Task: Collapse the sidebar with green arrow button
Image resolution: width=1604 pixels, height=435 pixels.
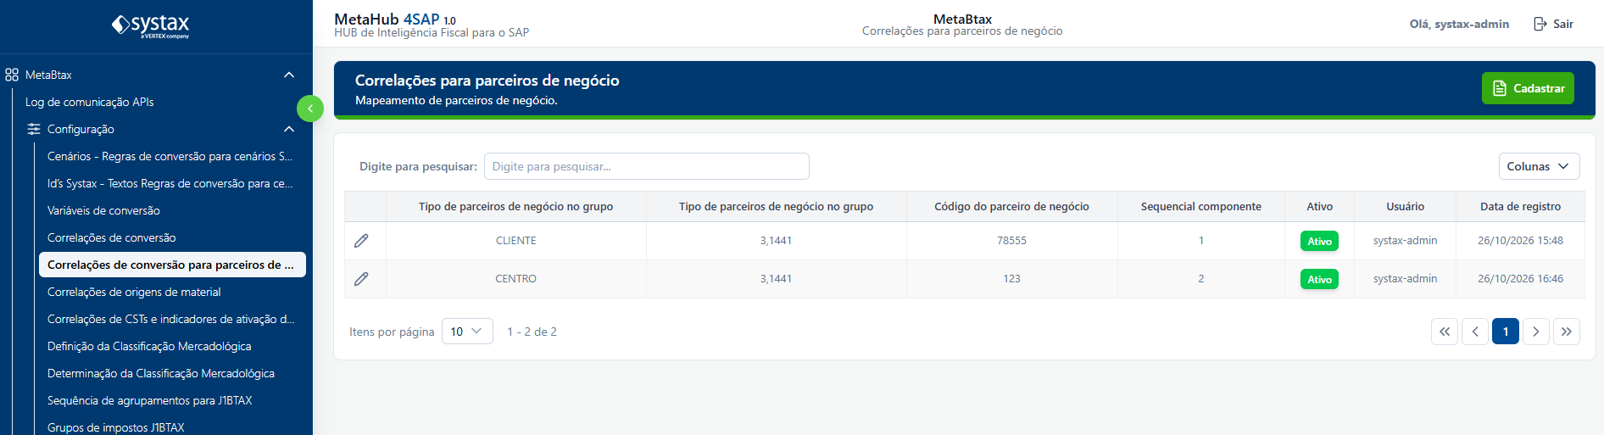Action: [310, 109]
